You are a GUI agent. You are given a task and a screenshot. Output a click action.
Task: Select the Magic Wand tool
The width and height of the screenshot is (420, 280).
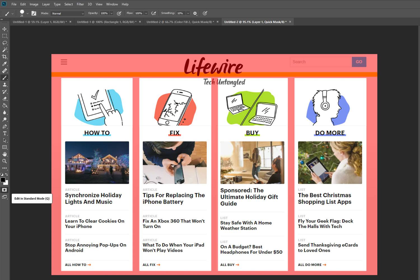click(4, 50)
